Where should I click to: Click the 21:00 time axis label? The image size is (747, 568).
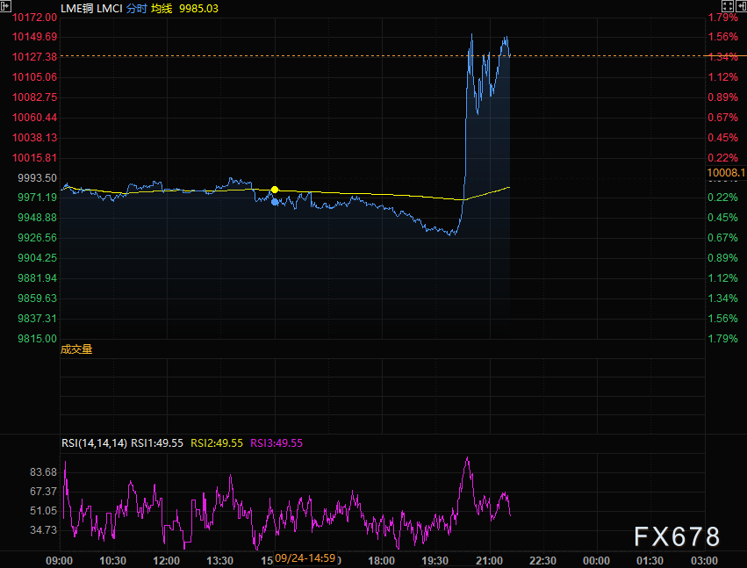pyautogui.click(x=489, y=560)
